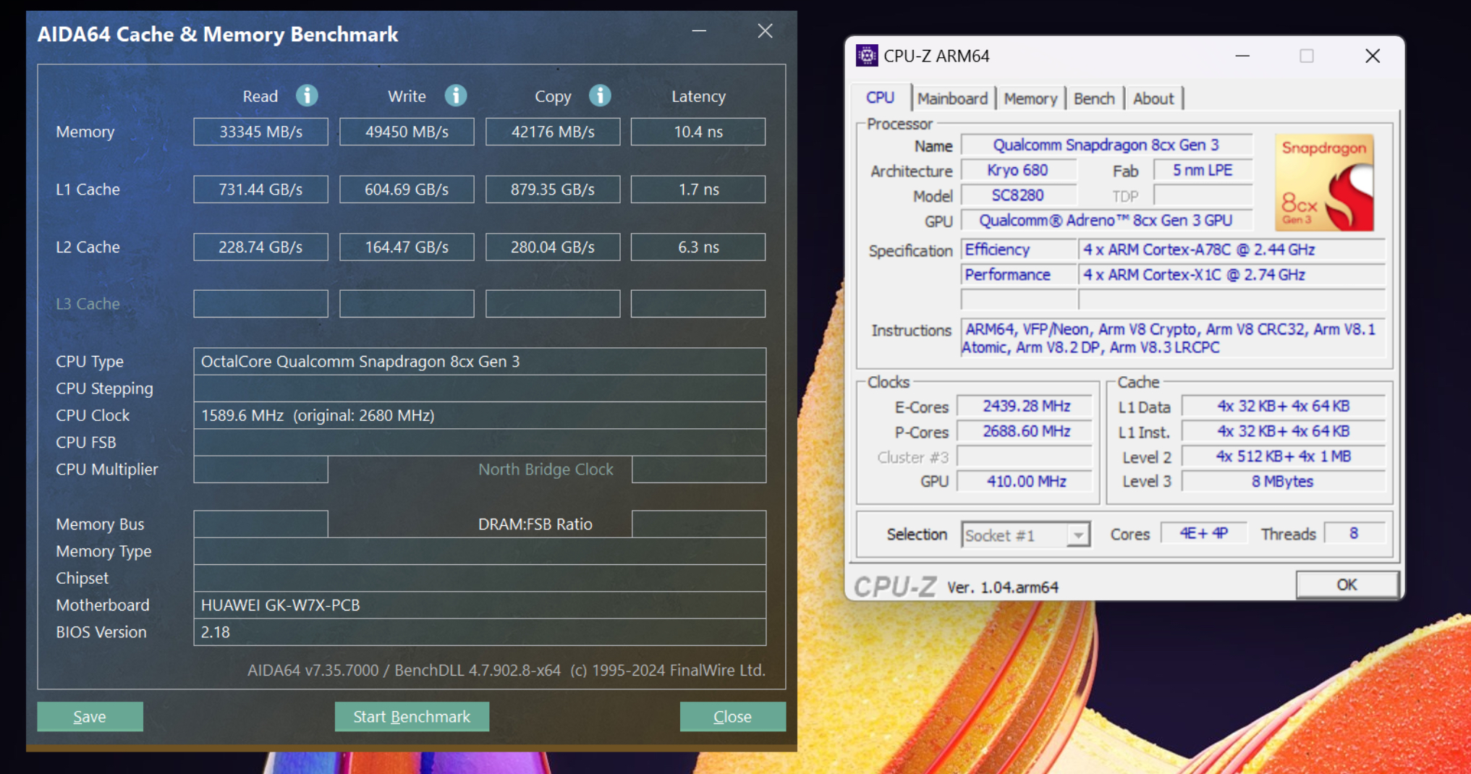This screenshot has width=1471, height=774.
Task: Minimize the AIDA64 benchmark window
Action: click(699, 31)
